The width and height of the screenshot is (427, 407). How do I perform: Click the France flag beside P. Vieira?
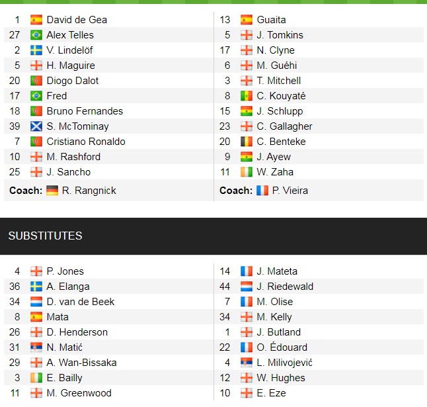(263, 191)
